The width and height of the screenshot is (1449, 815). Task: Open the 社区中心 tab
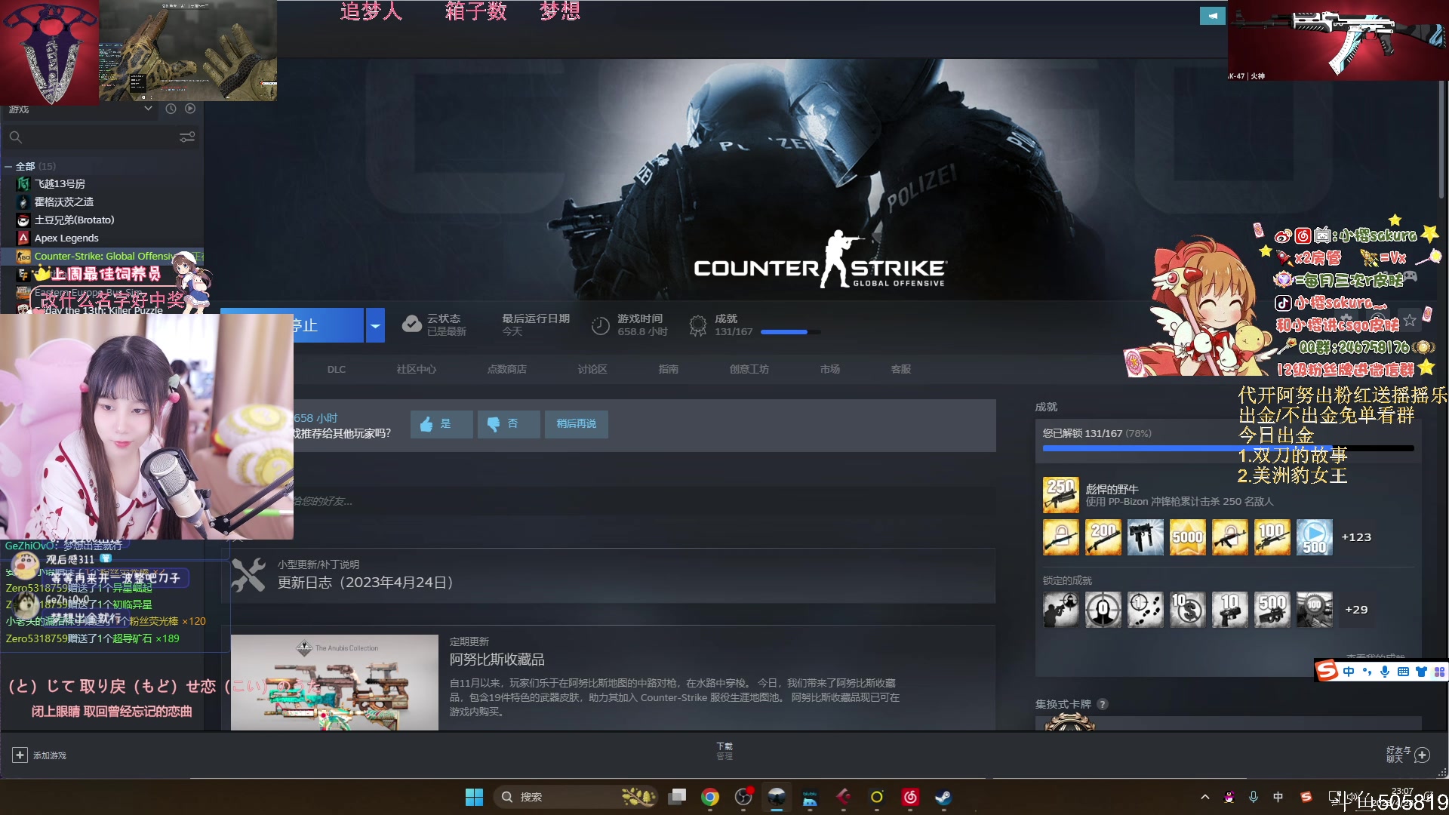tap(417, 370)
